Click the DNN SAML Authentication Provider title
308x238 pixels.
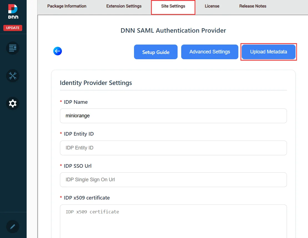click(173, 30)
